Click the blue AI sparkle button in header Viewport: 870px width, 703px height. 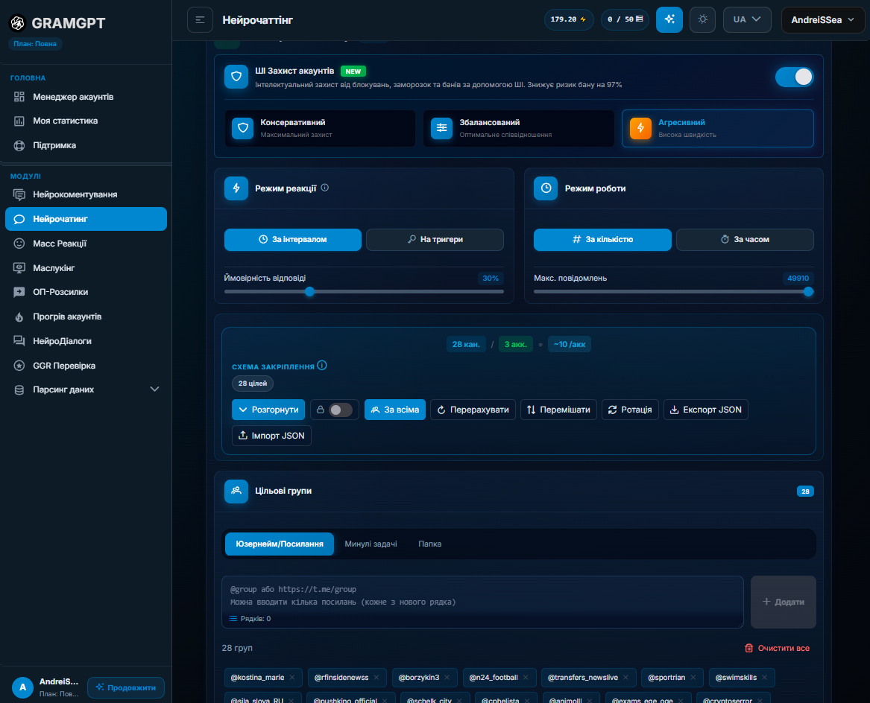(669, 20)
